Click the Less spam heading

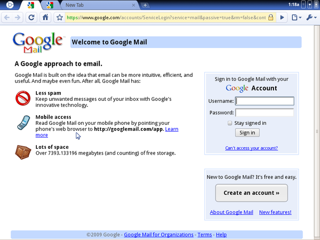pyautogui.click(x=48, y=93)
